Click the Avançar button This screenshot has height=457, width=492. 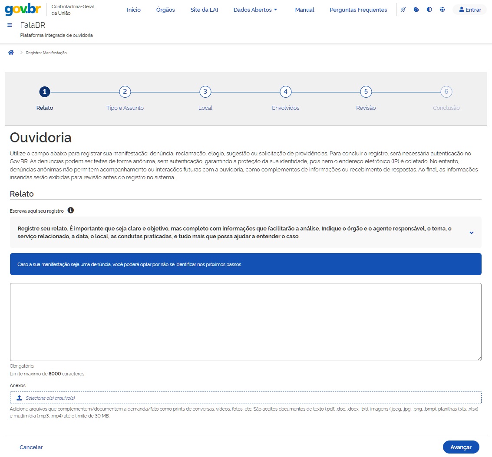(461, 447)
